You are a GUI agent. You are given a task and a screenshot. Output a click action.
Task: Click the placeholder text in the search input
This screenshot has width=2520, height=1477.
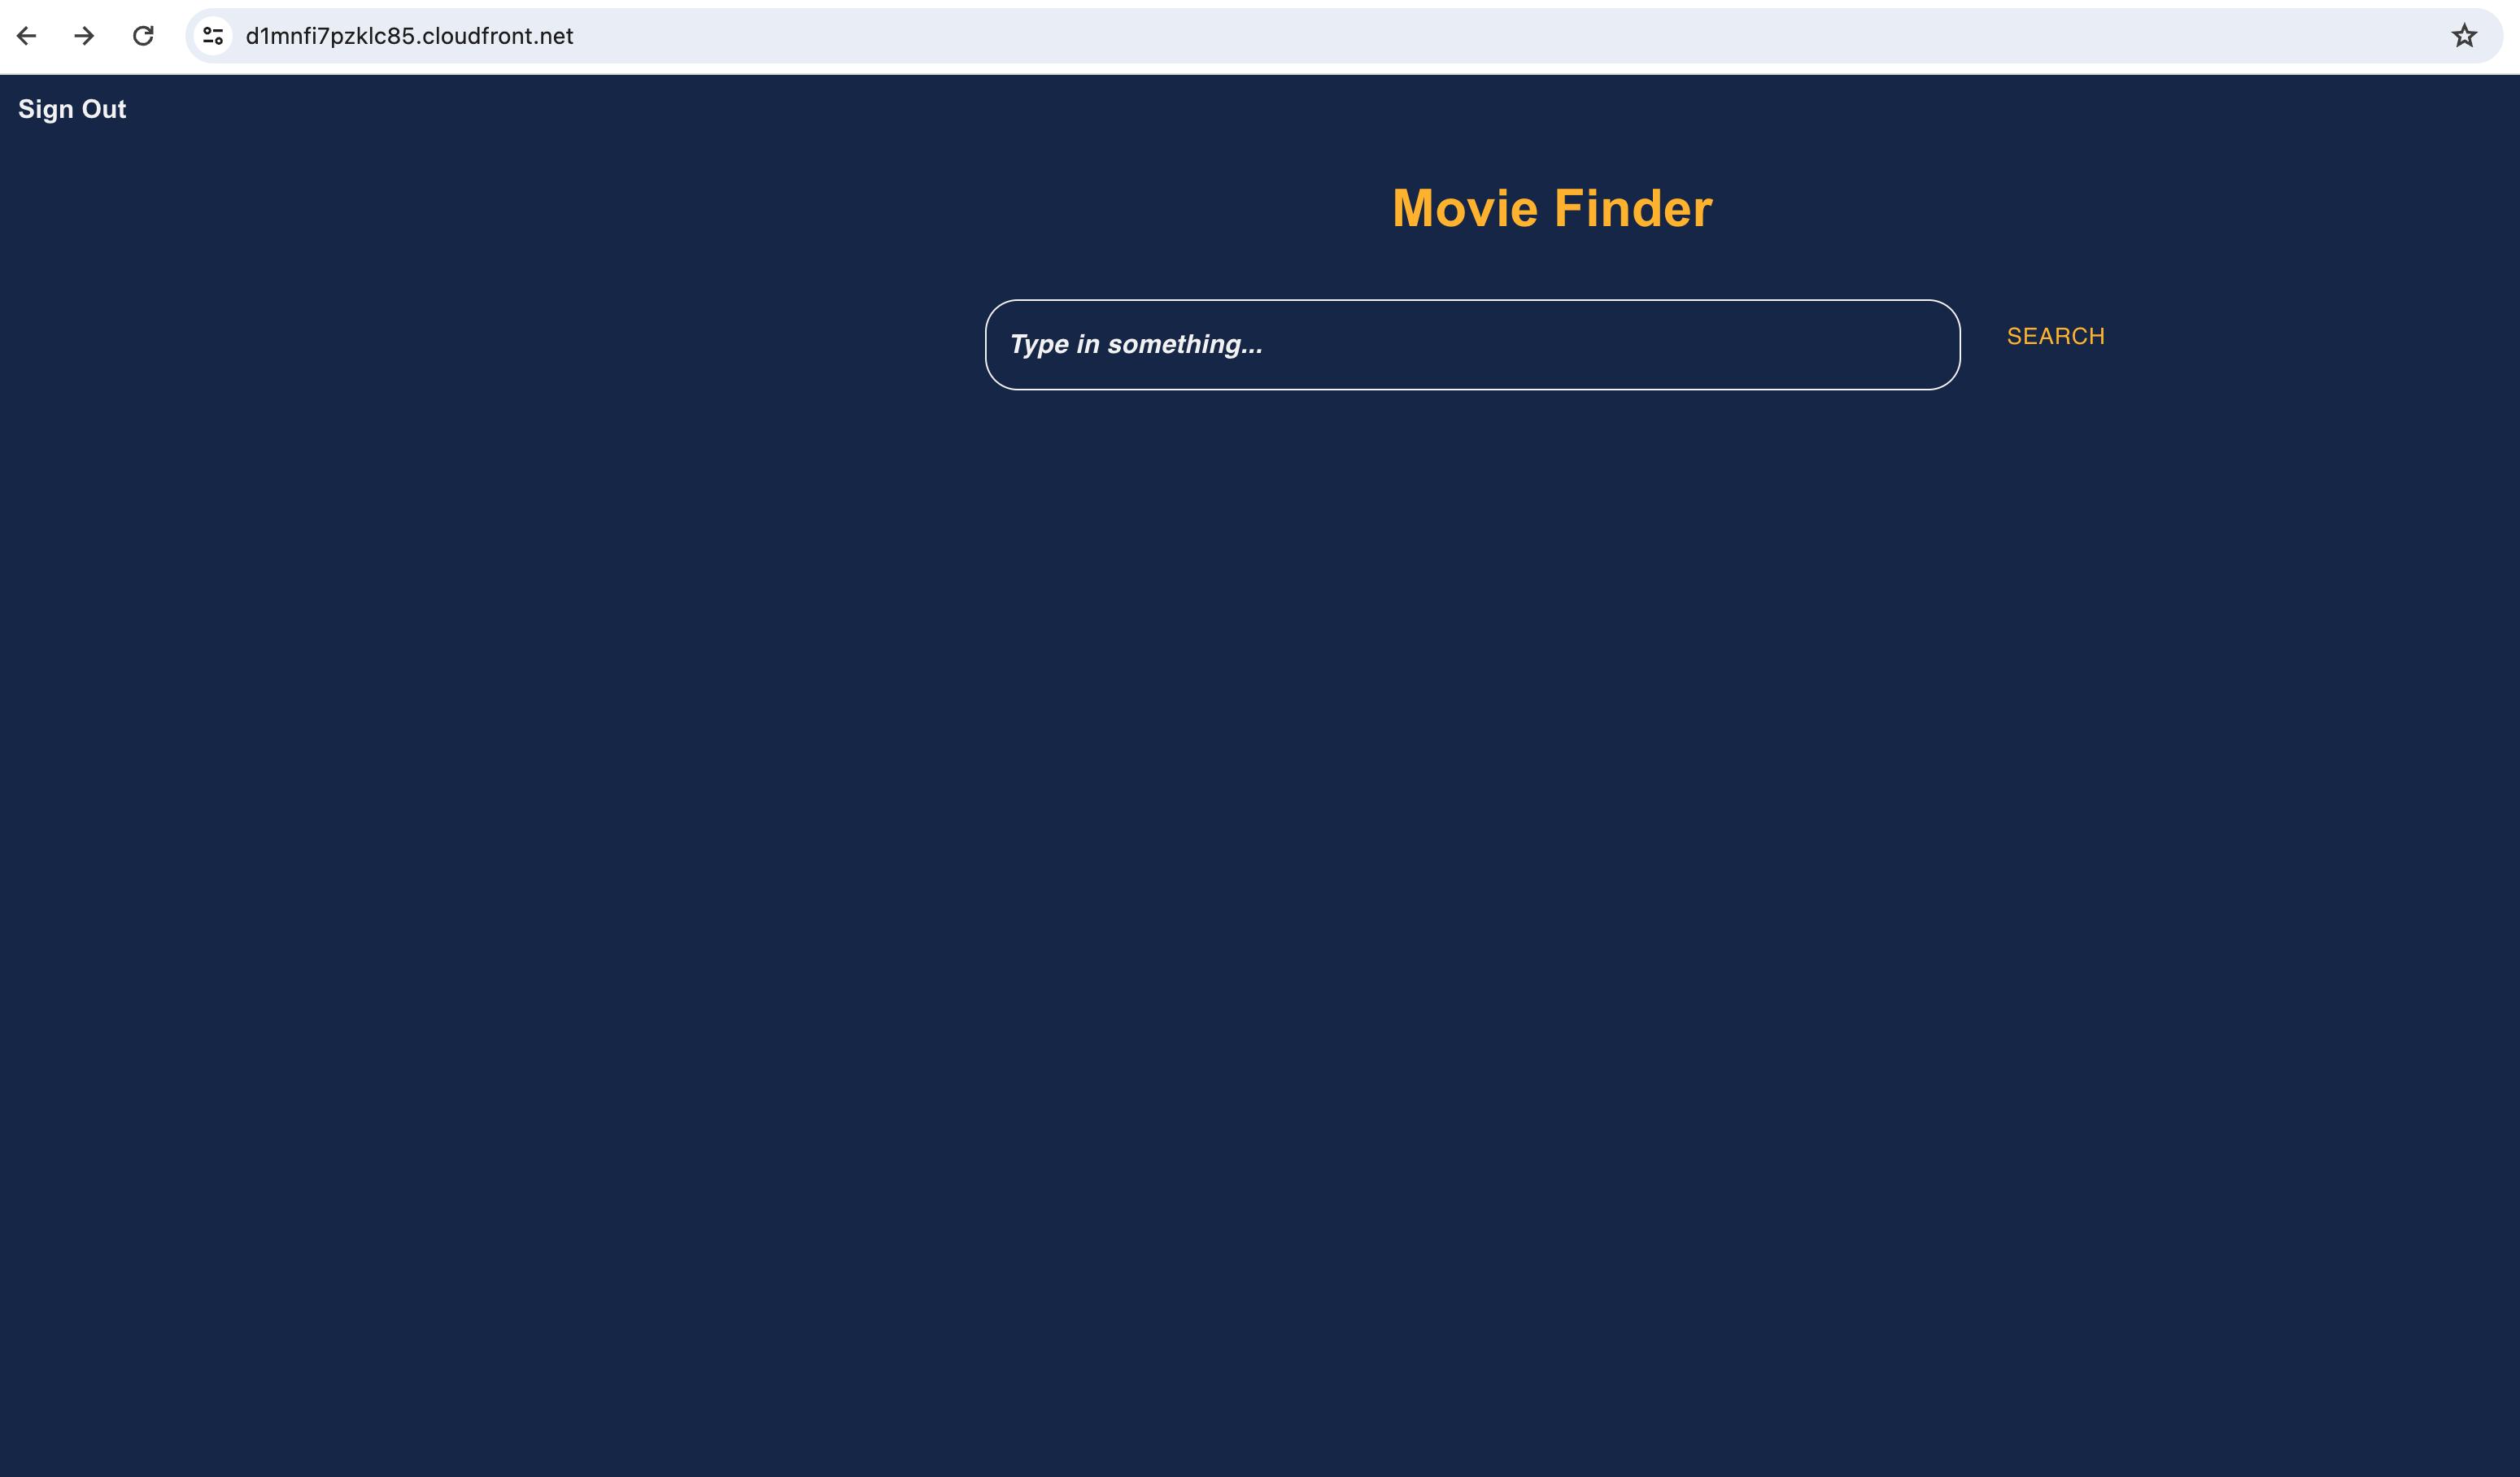[x=1136, y=344]
